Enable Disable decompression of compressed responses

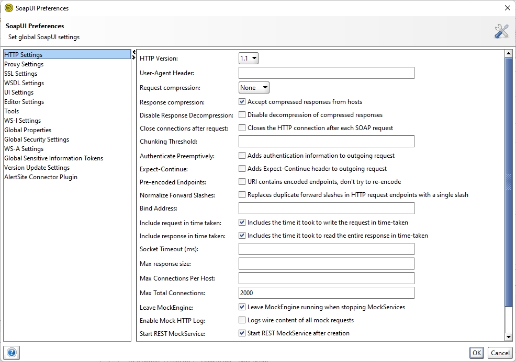(242, 114)
